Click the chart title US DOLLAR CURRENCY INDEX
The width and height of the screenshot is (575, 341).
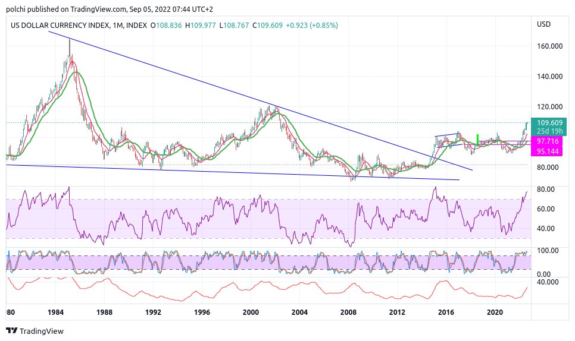60,25
